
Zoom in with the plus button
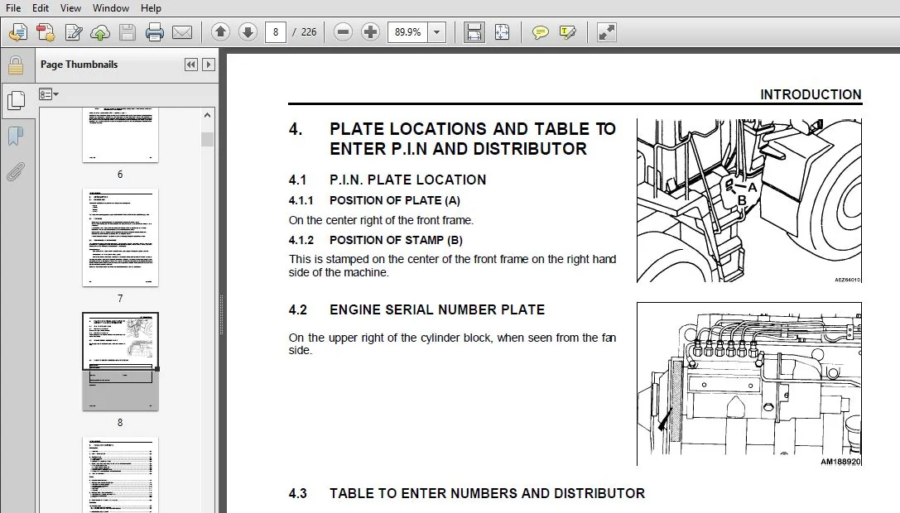(370, 32)
